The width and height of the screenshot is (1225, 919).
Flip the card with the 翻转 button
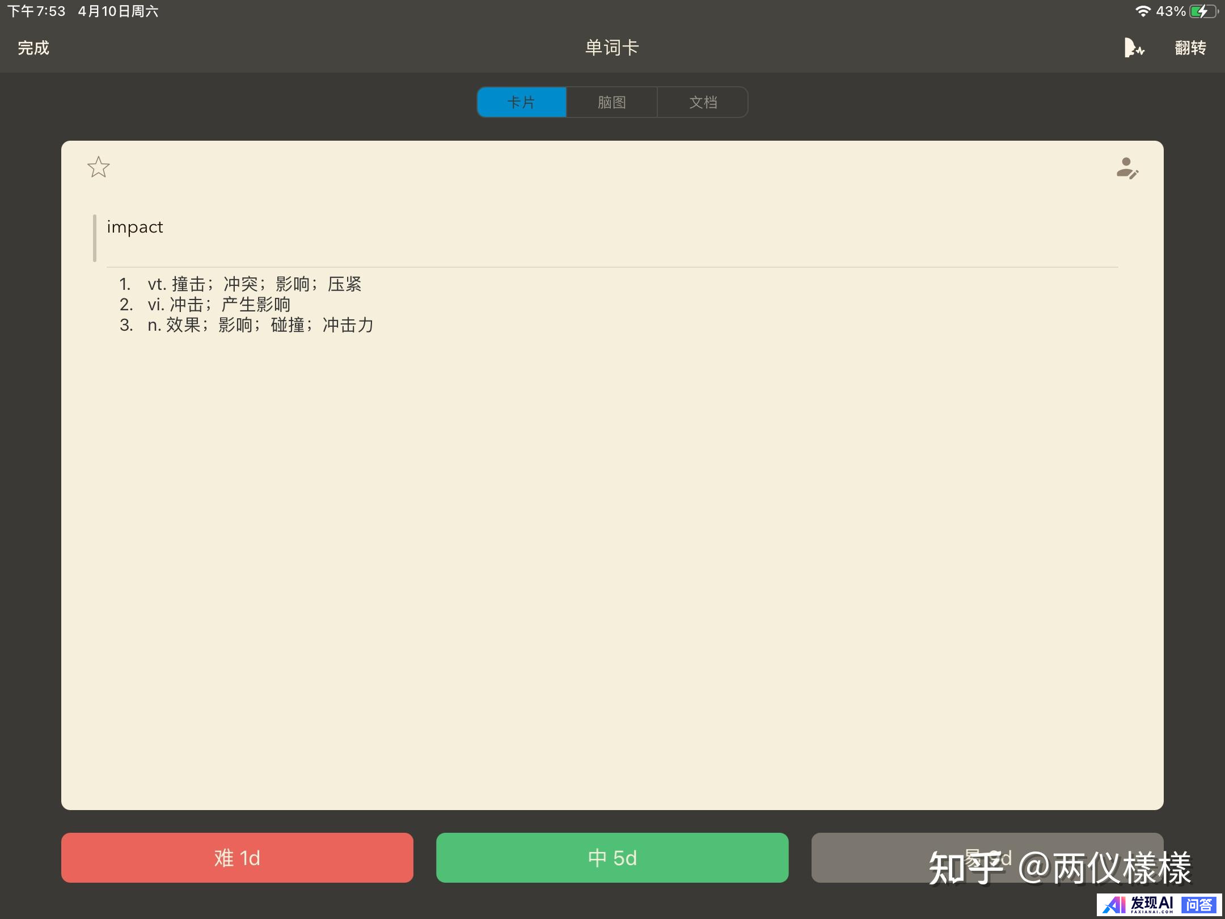tap(1190, 48)
